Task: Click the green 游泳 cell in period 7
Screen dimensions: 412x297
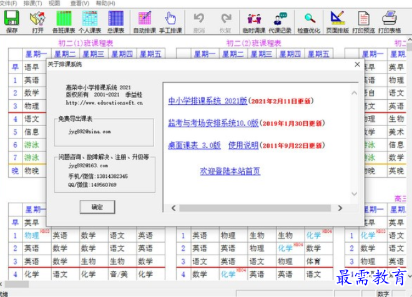Action: 32,158
